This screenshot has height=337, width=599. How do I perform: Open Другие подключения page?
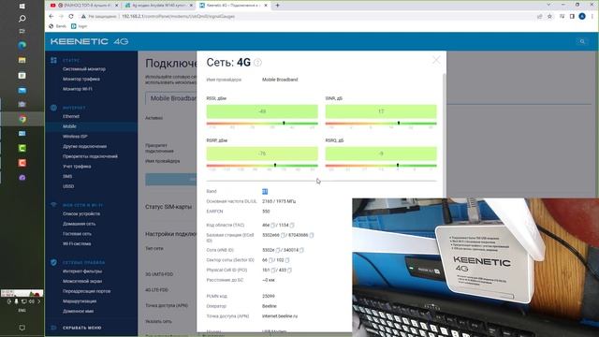[85, 146]
